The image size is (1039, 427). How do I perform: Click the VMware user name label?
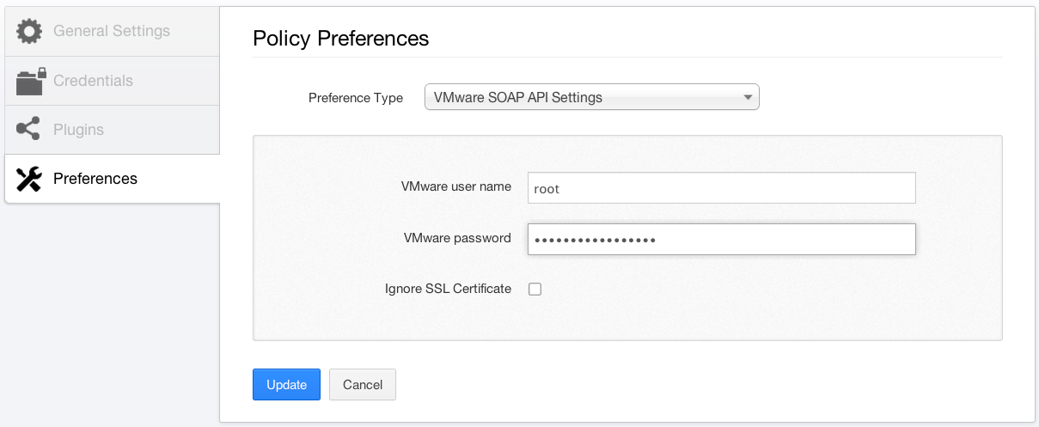(x=455, y=186)
